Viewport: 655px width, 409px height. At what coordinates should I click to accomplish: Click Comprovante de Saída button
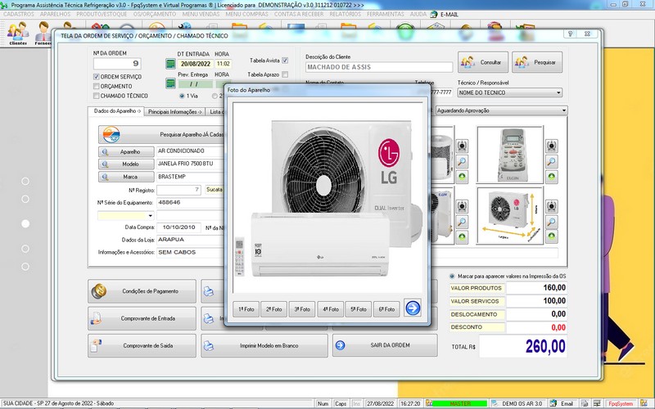click(x=142, y=345)
